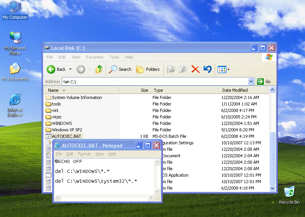Sort files by the Name column header
Image resolution: width=305 pixels, height=217 pixels.
[x=82, y=90]
